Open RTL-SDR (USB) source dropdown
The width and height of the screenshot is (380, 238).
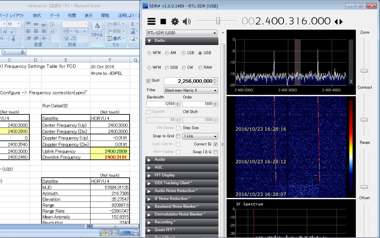pos(182,33)
